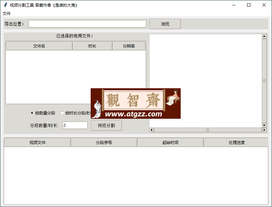Open the 文件 menu

pyautogui.click(x=7, y=14)
